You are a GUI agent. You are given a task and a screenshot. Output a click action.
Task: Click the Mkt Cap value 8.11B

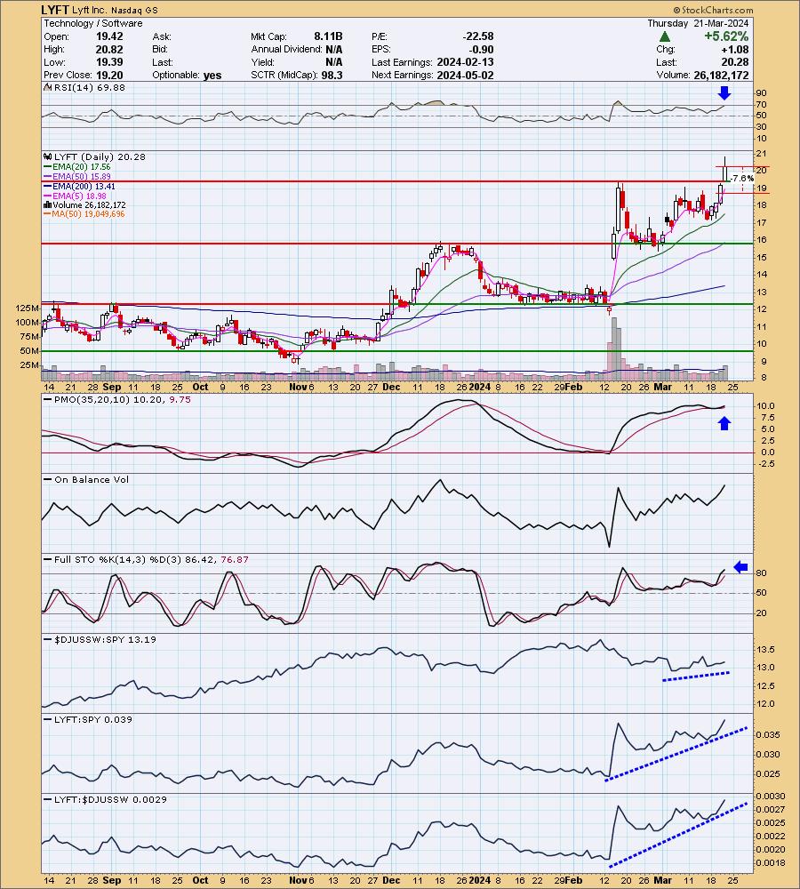coord(328,36)
